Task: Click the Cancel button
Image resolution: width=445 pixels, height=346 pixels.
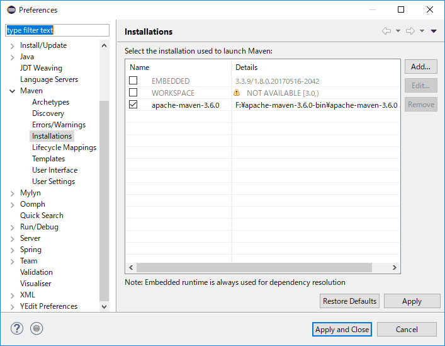Action: 407,330
